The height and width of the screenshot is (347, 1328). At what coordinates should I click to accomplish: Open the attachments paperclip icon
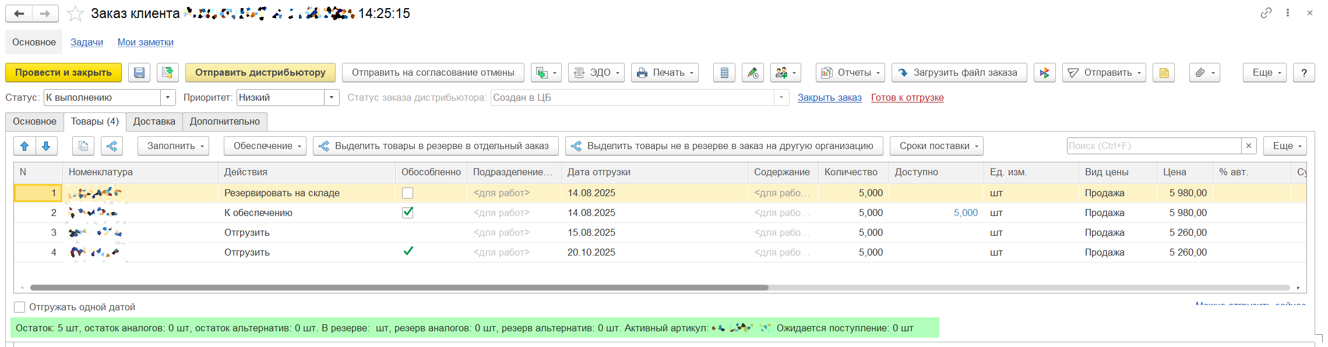click(1204, 73)
